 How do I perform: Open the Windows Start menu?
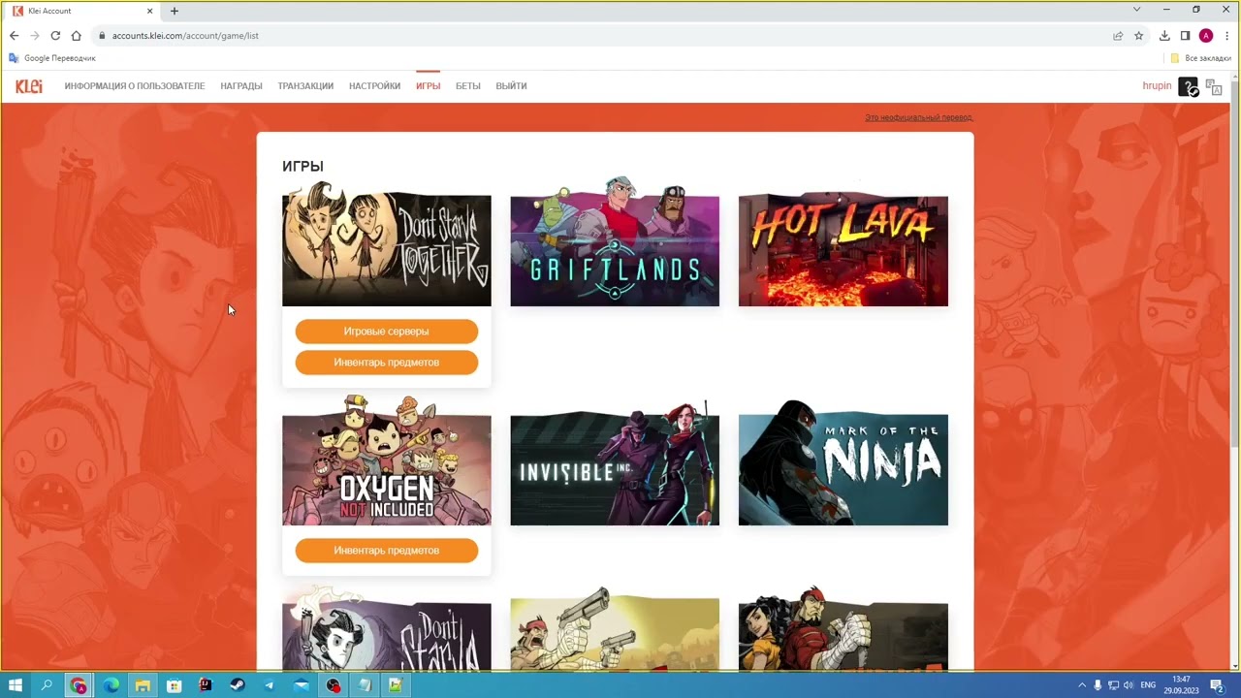pos(15,685)
